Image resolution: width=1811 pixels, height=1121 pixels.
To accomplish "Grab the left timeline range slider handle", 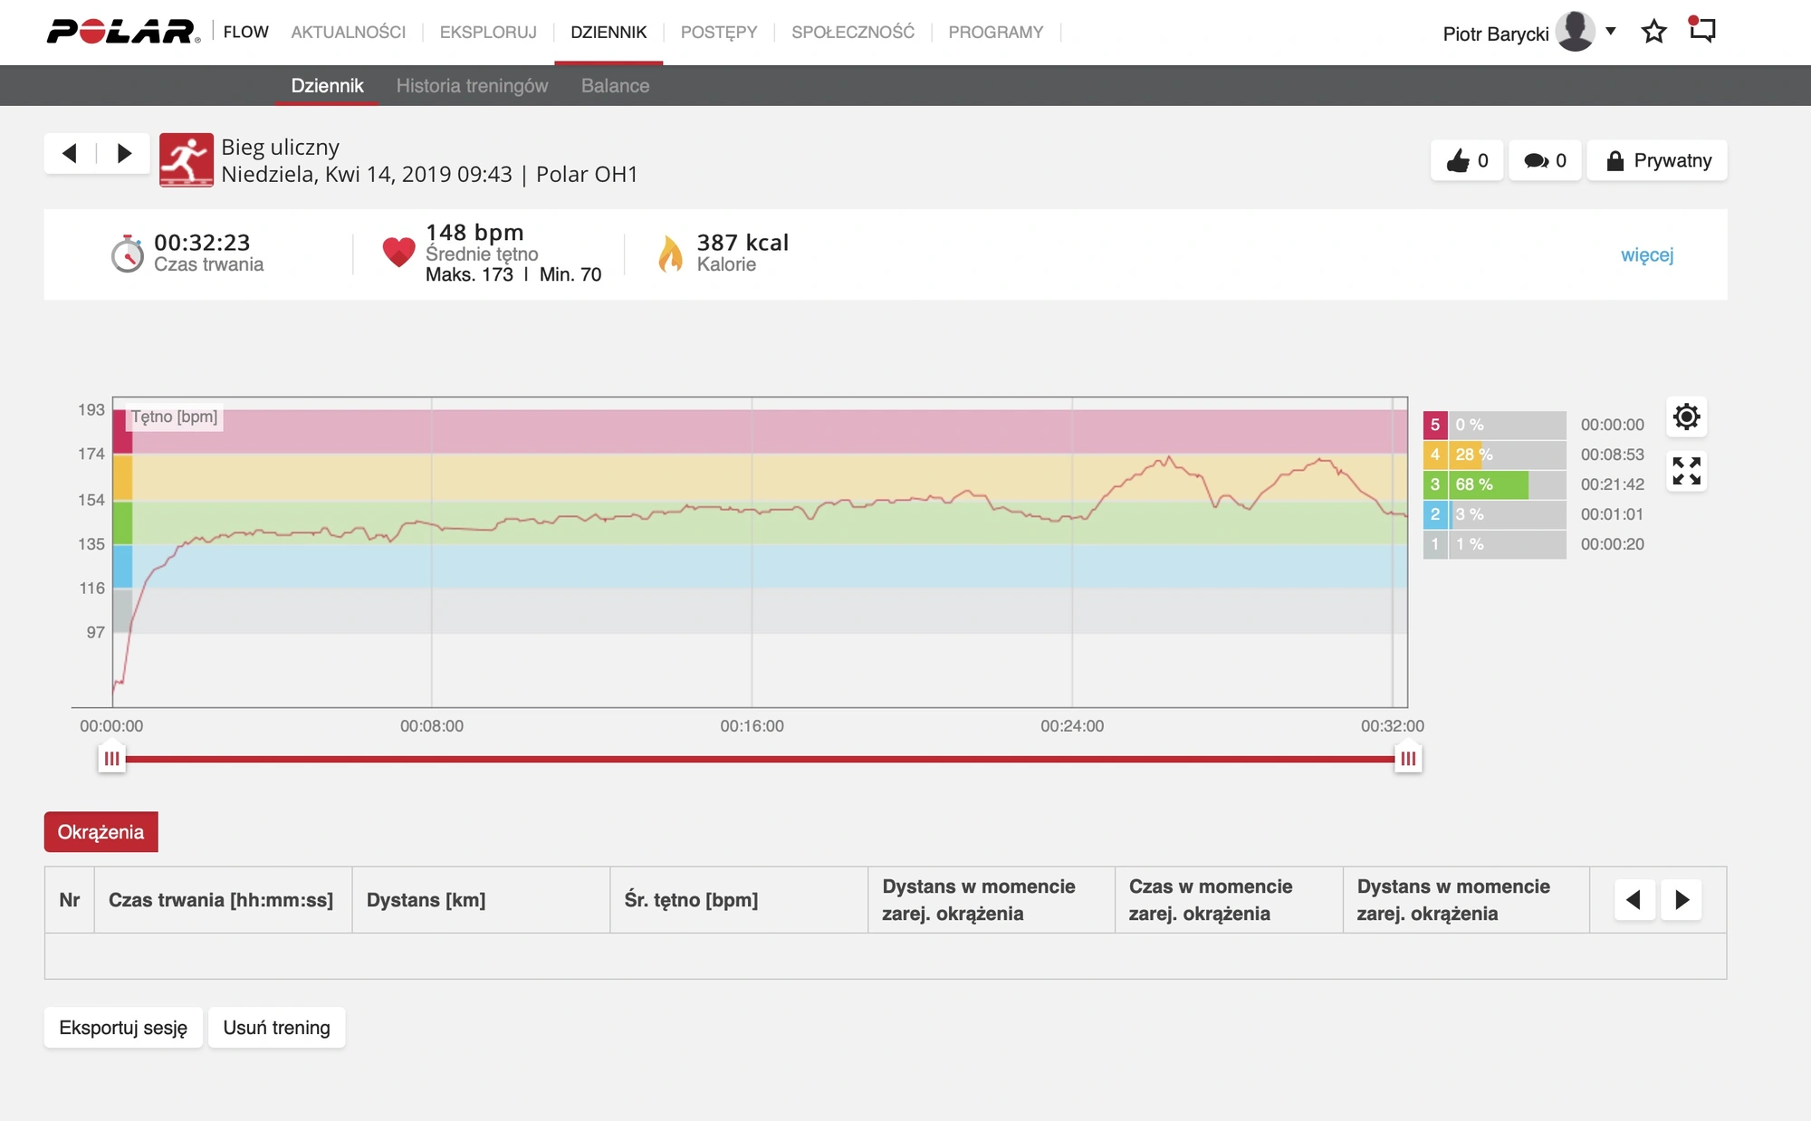I will point(111,759).
